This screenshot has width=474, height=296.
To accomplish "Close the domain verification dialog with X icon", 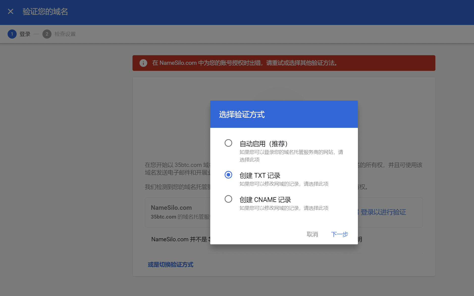I will click(x=10, y=11).
